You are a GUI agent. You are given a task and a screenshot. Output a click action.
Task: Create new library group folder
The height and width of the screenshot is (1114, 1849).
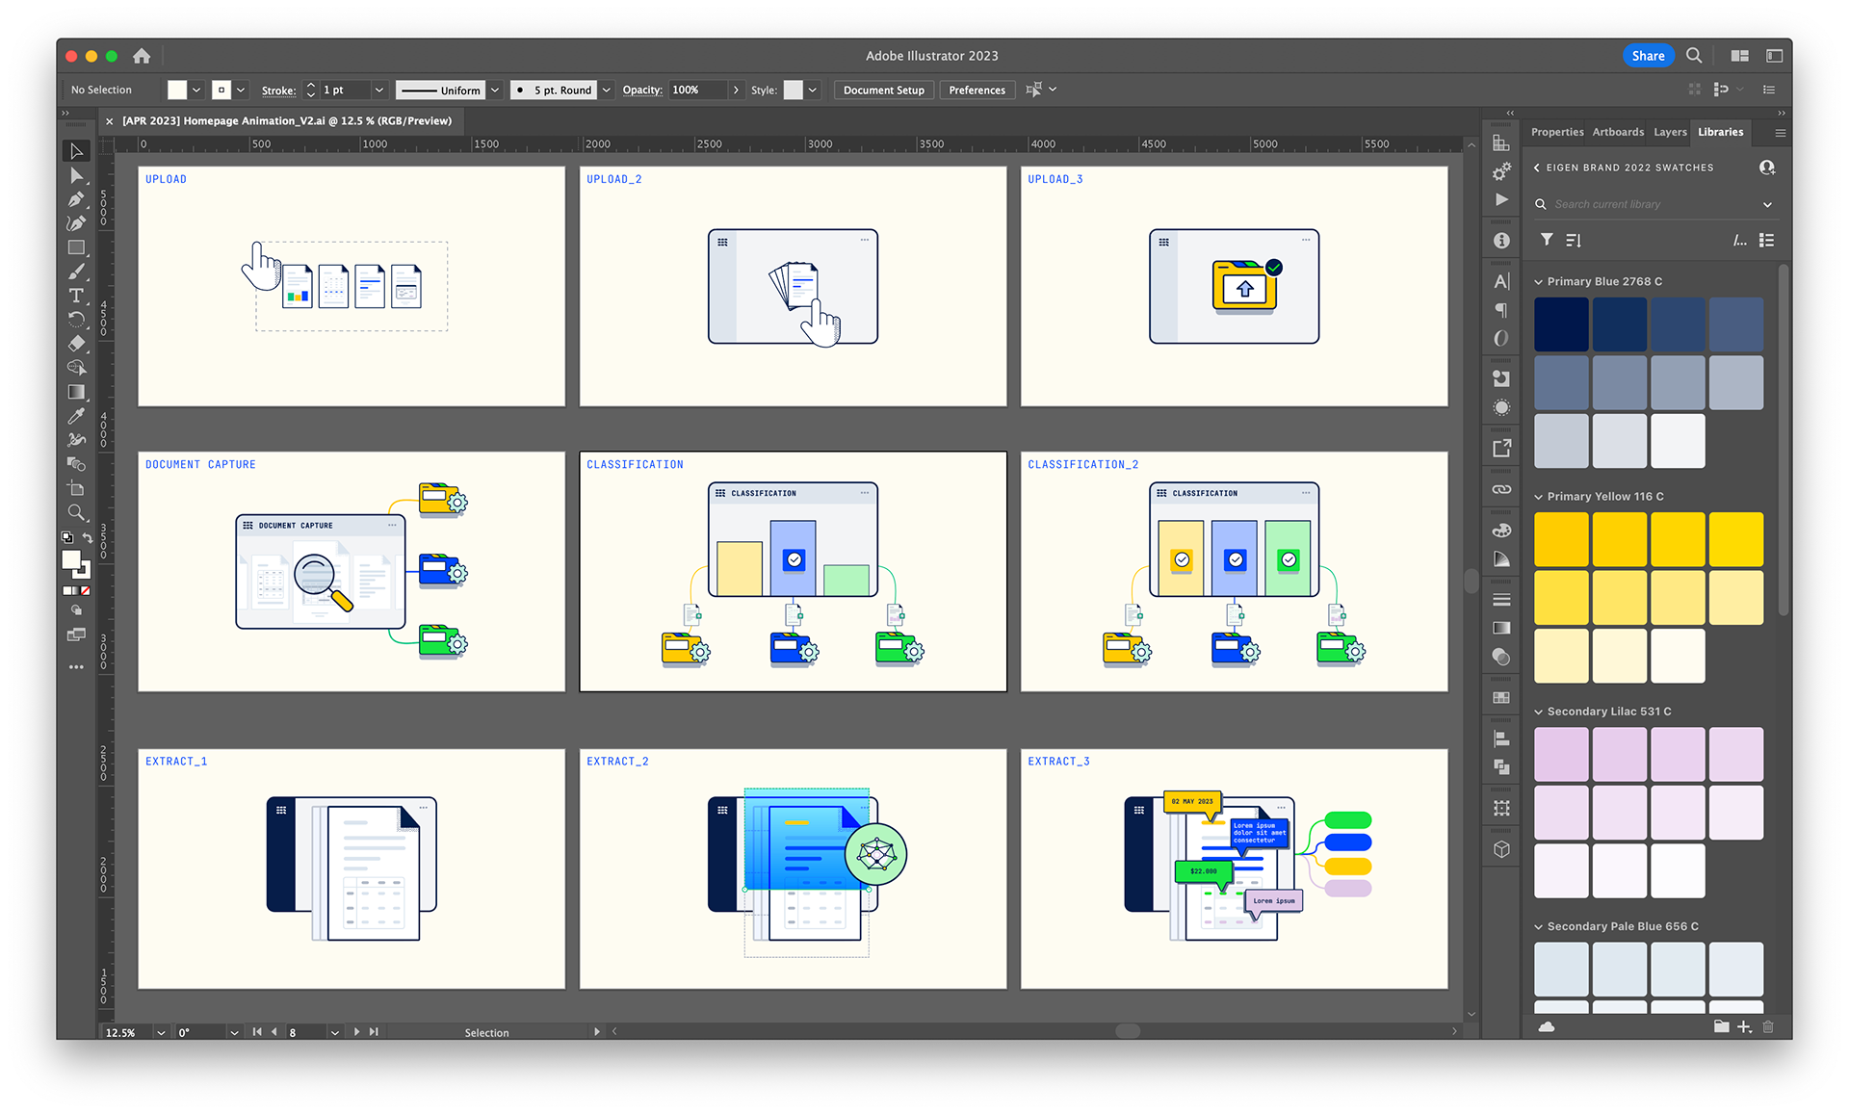tap(1721, 1026)
